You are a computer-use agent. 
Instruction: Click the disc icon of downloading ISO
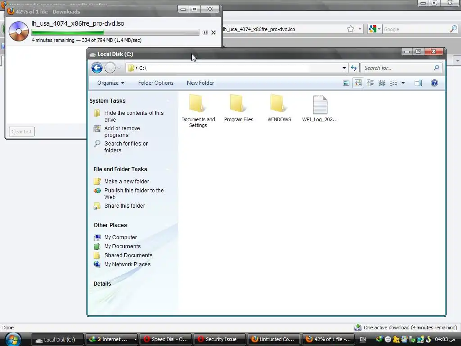click(x=18, y=31)
